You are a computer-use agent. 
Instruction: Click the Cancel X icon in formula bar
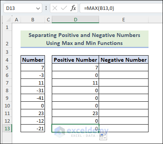pos(55,8)
